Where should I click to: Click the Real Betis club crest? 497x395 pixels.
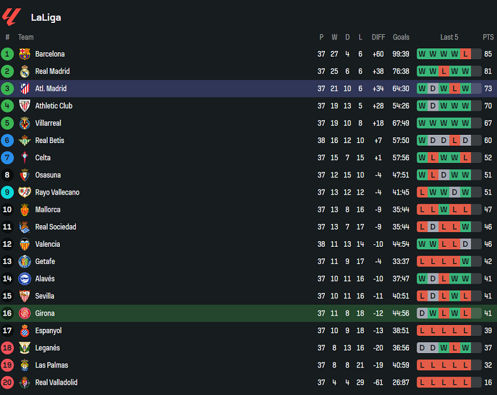pyautogui.click(x=25, y=141)
